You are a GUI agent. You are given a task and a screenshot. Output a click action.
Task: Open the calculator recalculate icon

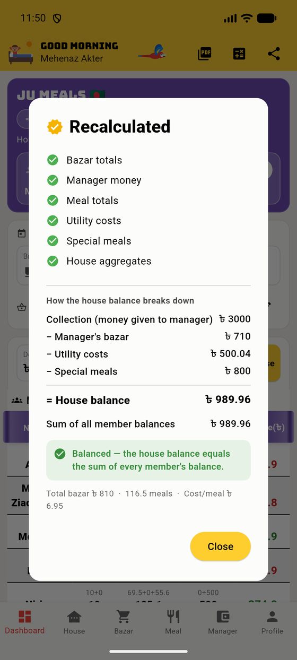[x=239, y=54]
